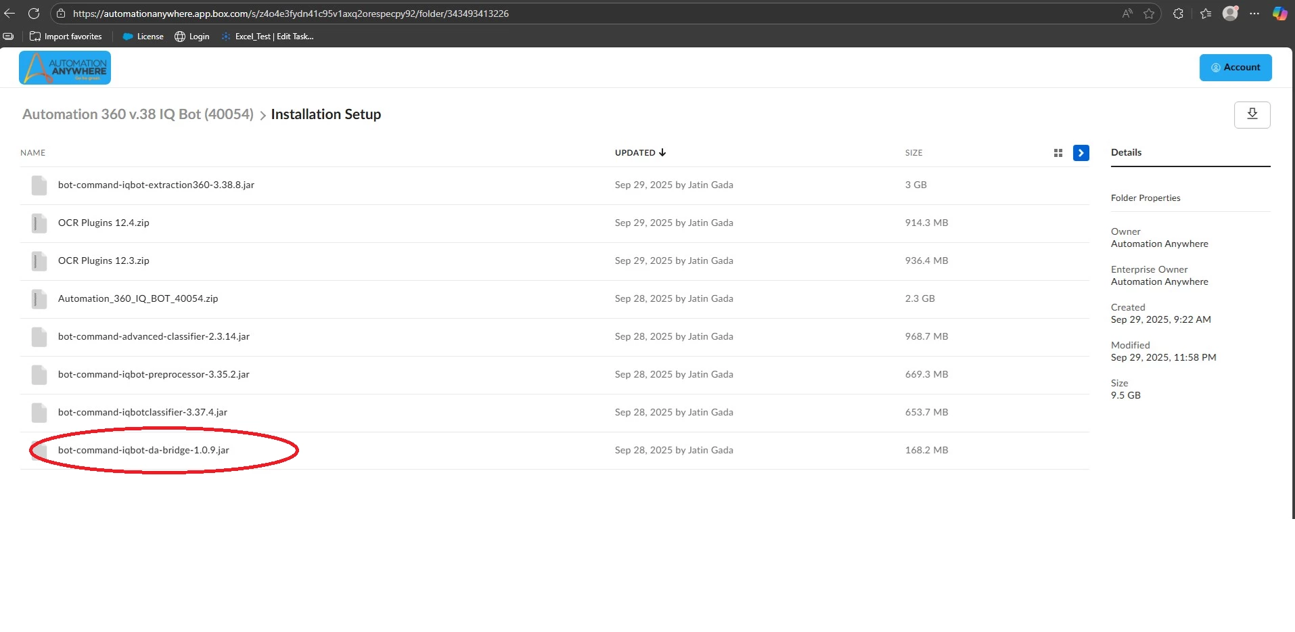View site info via the lock icon
1295x632 pixels.
(61, 14)
